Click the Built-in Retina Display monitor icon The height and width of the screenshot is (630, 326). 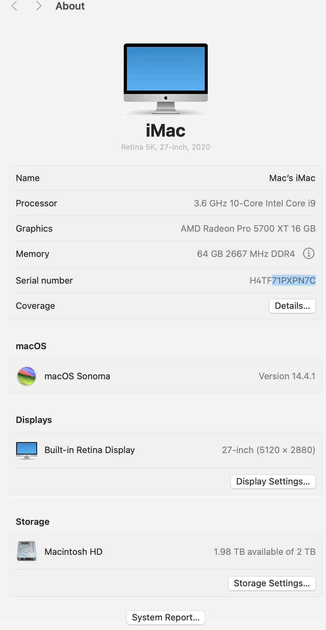point(27,450)
